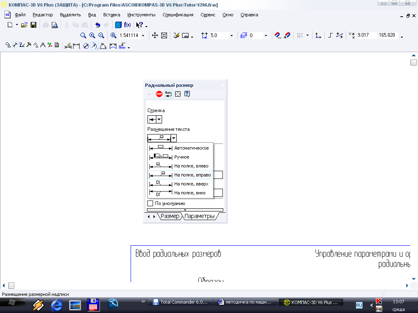Select the auto dimension tool
418x313 pixels.
(x=68, y=46)
